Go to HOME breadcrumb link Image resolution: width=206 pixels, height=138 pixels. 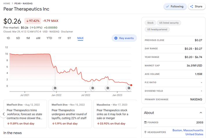(7, 3)
